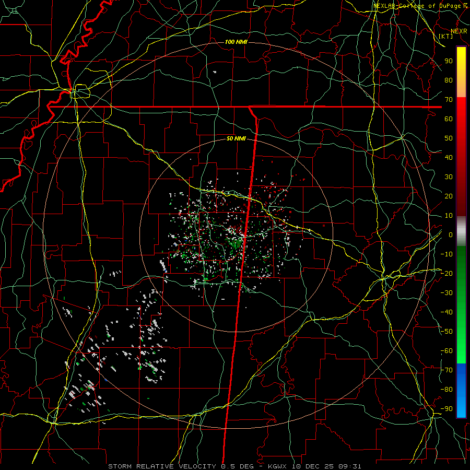Click the positive 20 velocity scale label
Image resolution: width=470 pixels, height=470 pixels.
tap(449, 196)
